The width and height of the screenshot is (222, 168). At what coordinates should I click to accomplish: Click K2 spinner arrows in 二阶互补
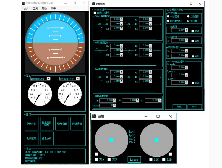pyautogui.click(x=186, y=40)
